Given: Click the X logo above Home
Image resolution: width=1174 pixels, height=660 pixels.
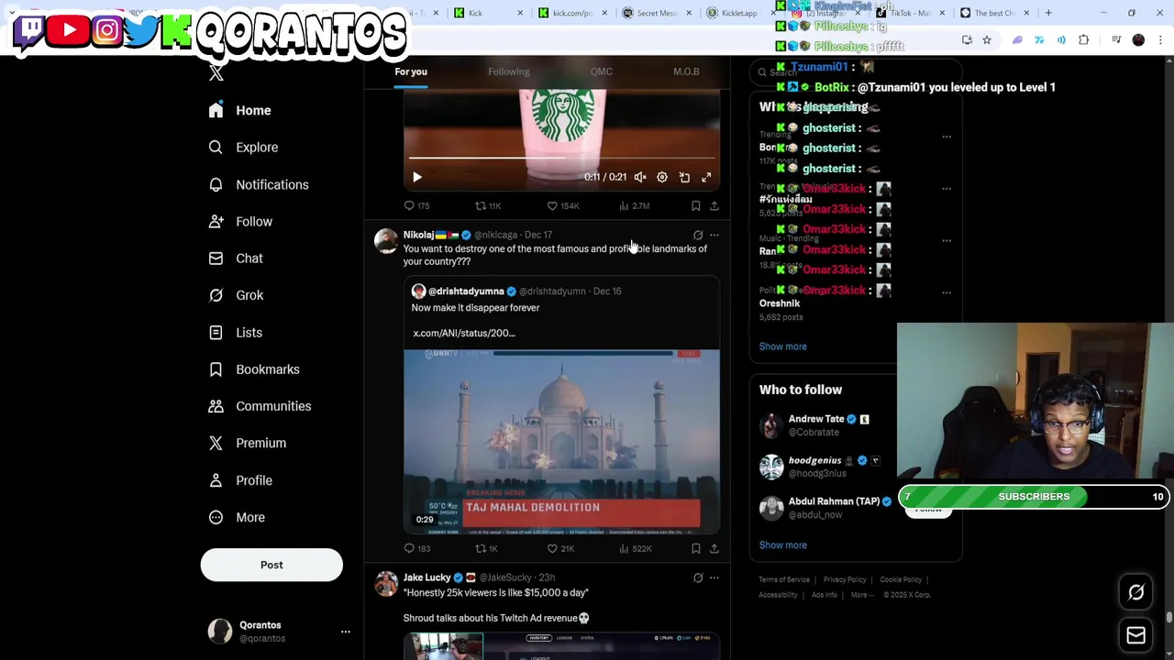Looking at the screenshot, I should (216, 73).
